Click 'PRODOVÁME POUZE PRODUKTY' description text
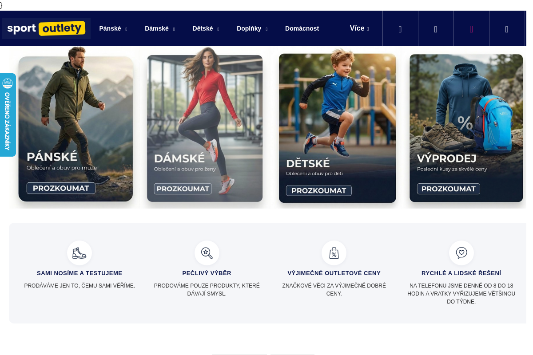This screenshot has height=355, width=533. pyautogui.click(x=207, y=290)
